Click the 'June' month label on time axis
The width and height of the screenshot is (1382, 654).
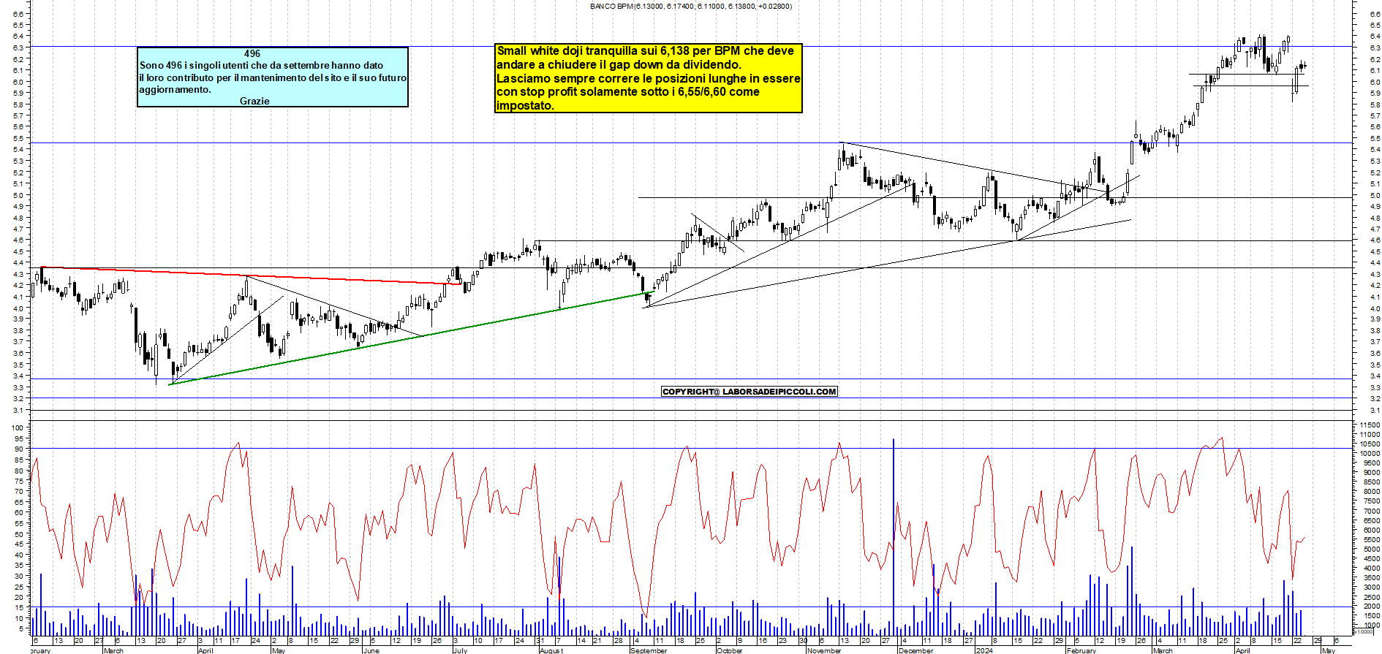(371, 650)
